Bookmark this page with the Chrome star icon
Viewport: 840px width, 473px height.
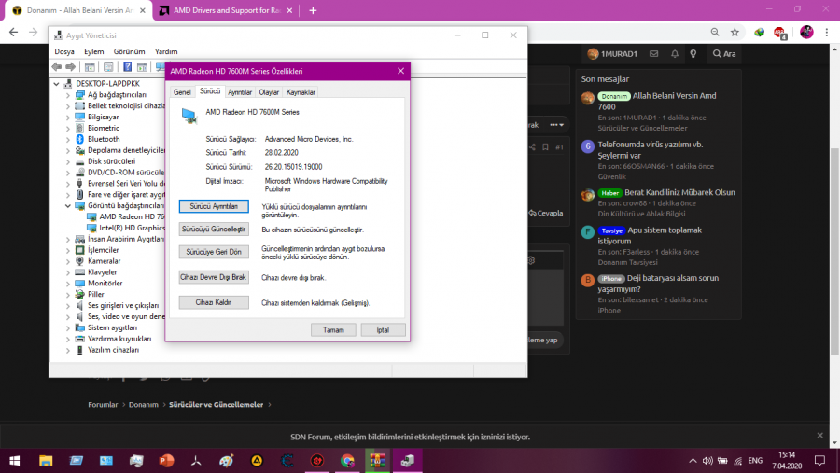pos(735,32)
